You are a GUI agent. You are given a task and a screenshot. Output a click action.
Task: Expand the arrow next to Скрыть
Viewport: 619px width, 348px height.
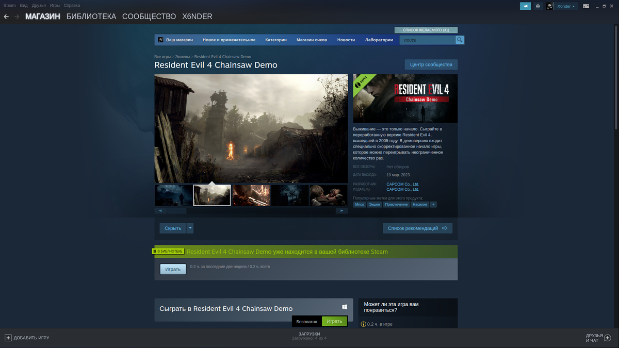click(x=190, y=228)
